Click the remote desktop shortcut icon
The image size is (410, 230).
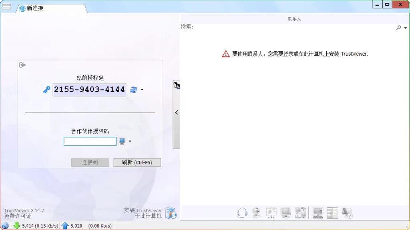(347, 213)
